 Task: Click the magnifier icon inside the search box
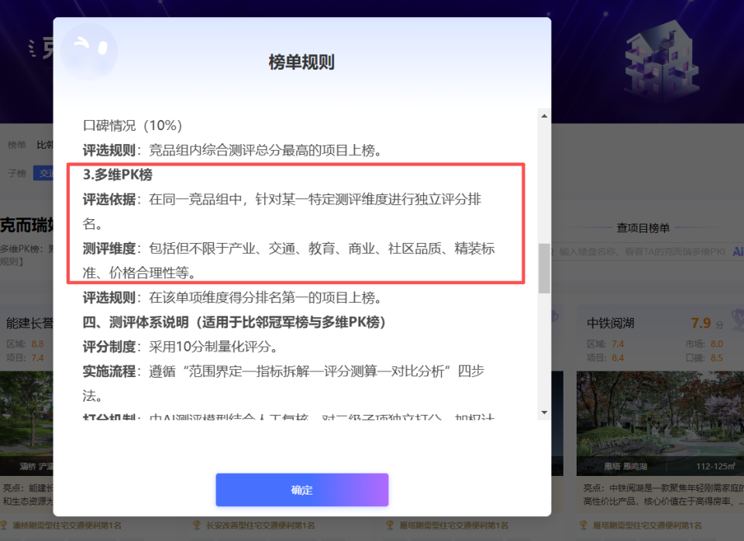click(553, 253)
